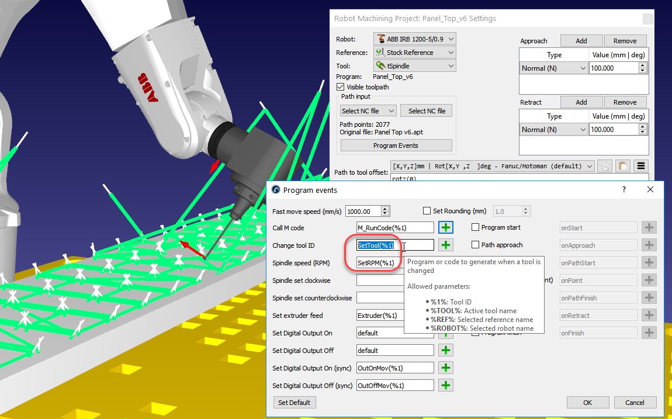Check the Program start option
This screenshot has height=419, width=672.
(x=476, y=228)
